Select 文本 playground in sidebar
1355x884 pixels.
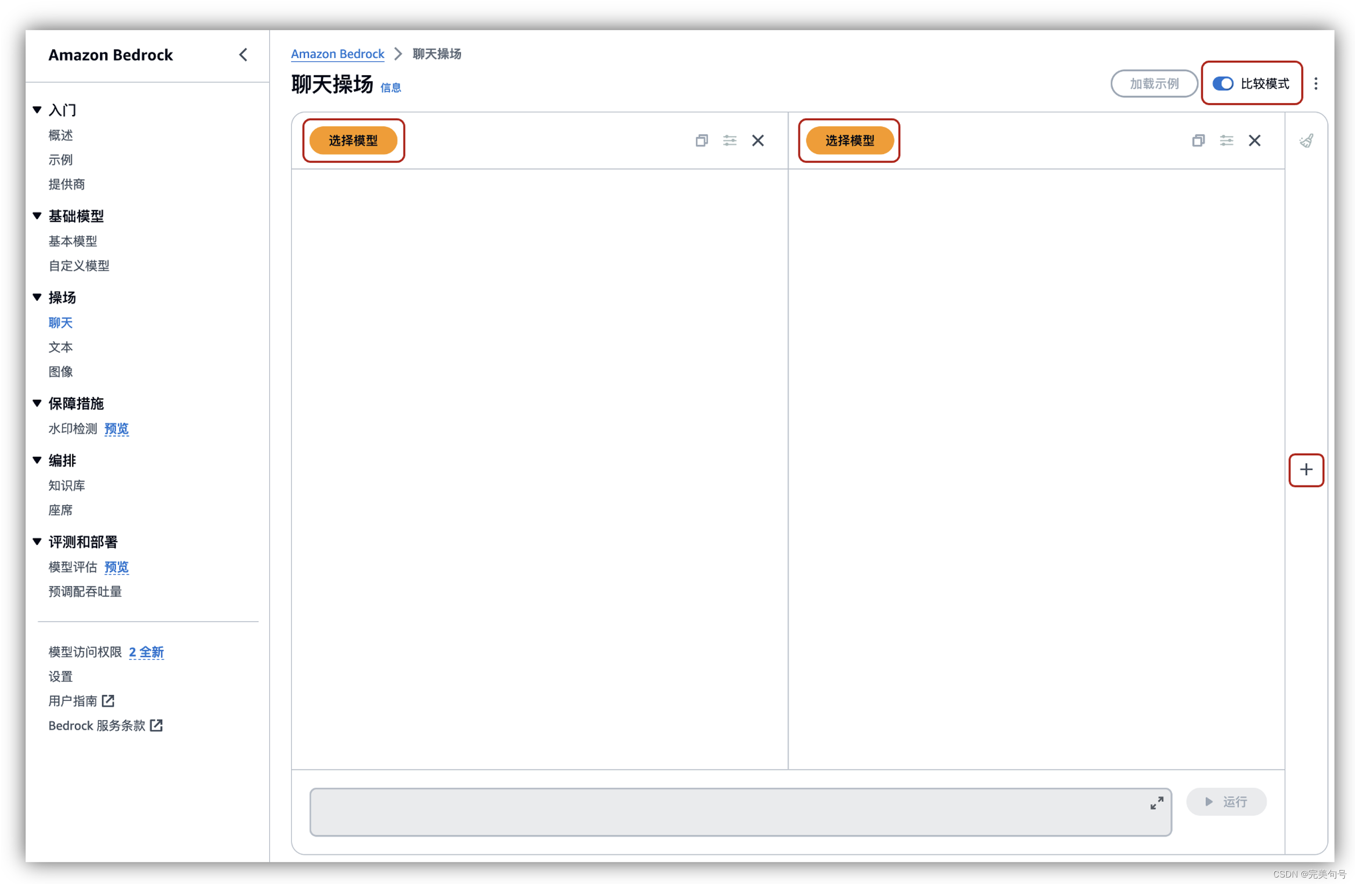tap(60, 346)
